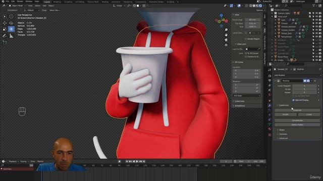Click the viewport zoom magnifier icon
323x181 pixels.
pos(226,30)
